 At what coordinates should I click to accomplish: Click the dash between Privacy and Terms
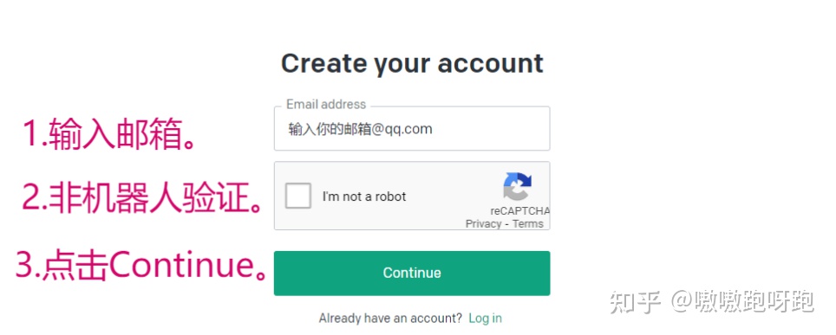pyautogui.click(x=507, y=224)
